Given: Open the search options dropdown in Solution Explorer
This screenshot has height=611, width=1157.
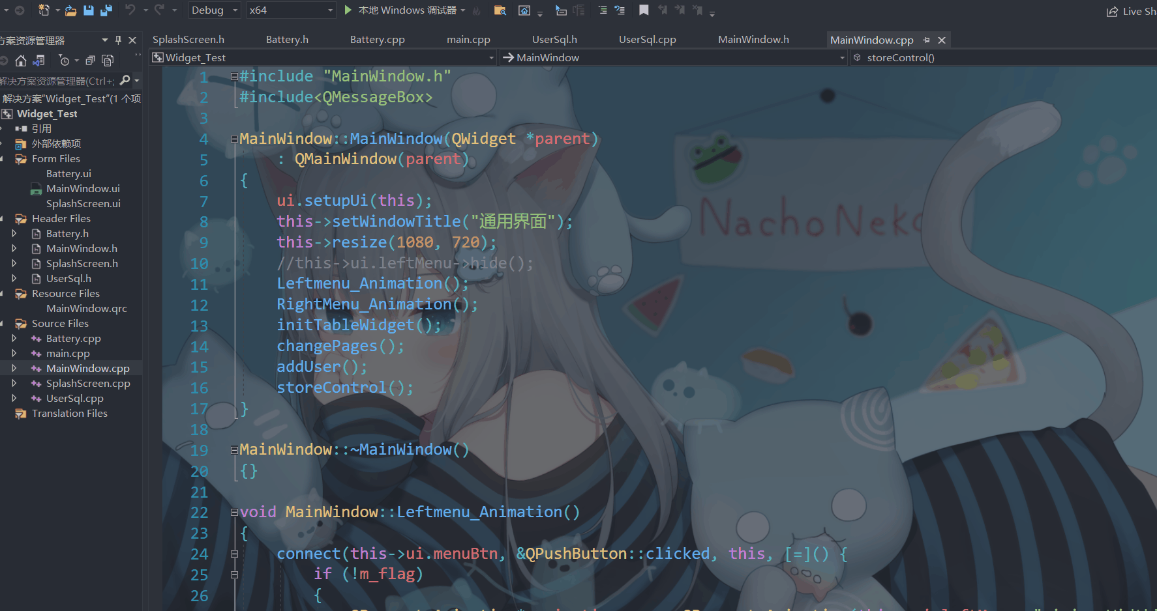Looking at the screenshot, I should [137, 81].
